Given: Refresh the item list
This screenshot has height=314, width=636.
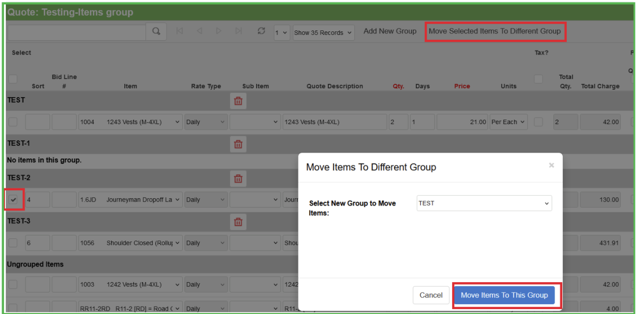Looking at the screenshot, I should pos(262,31).
